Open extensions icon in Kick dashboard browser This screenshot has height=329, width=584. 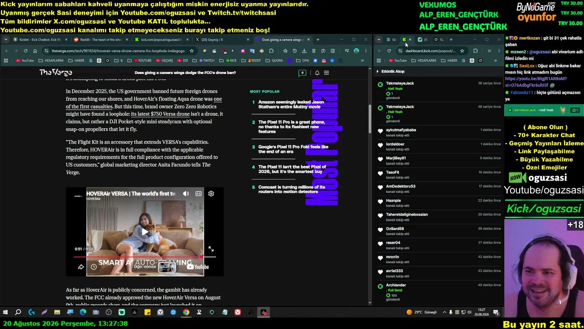475,51
